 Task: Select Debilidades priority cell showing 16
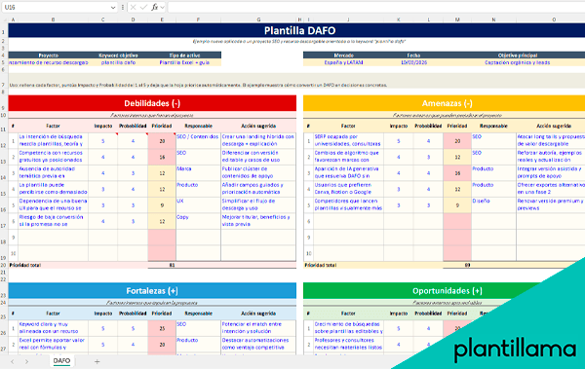pyautogui.click(x=162, y=157)
